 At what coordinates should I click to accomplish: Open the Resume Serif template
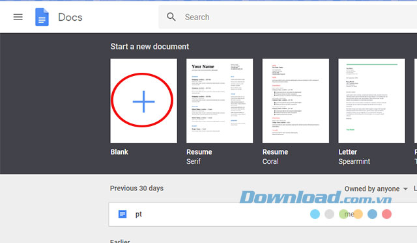coord(220,101)
